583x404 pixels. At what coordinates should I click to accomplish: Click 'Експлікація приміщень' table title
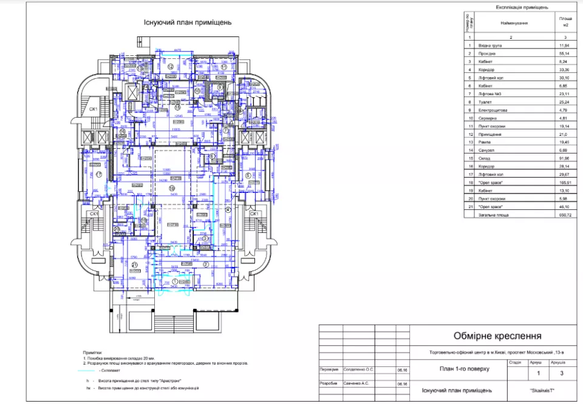522,7
